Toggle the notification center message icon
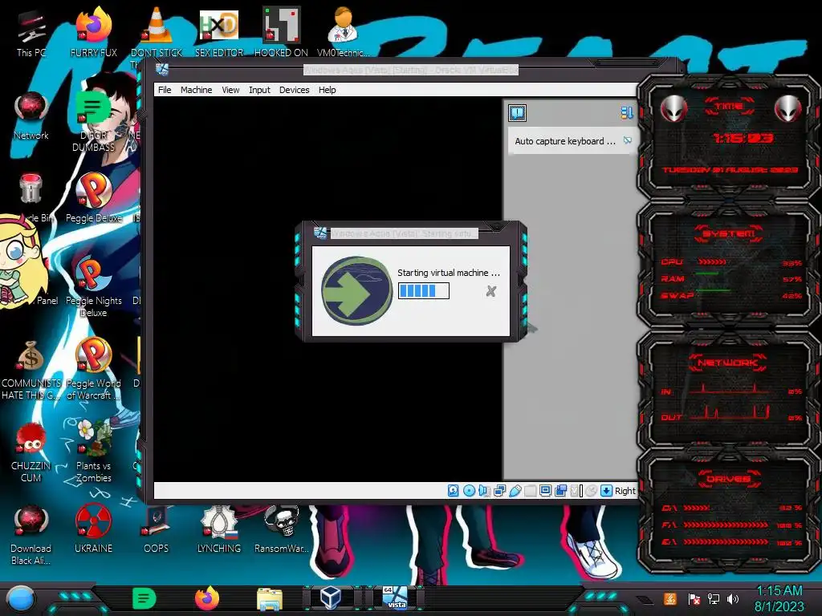The width and height of the screenshot is (822, 616). [x=518, y=112]
